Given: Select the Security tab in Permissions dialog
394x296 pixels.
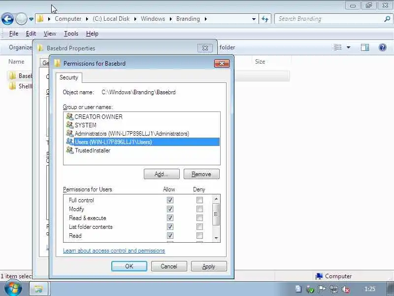Looking at the screenshot, I should pos(69,77).
